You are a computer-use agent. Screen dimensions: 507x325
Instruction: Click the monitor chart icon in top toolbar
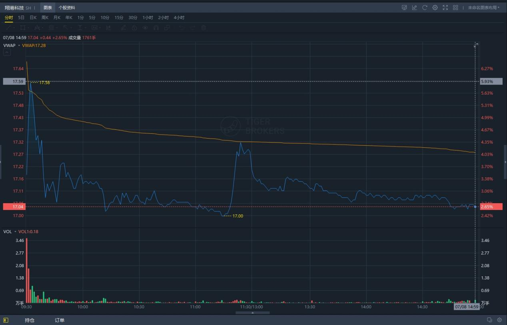click(404, 8)
